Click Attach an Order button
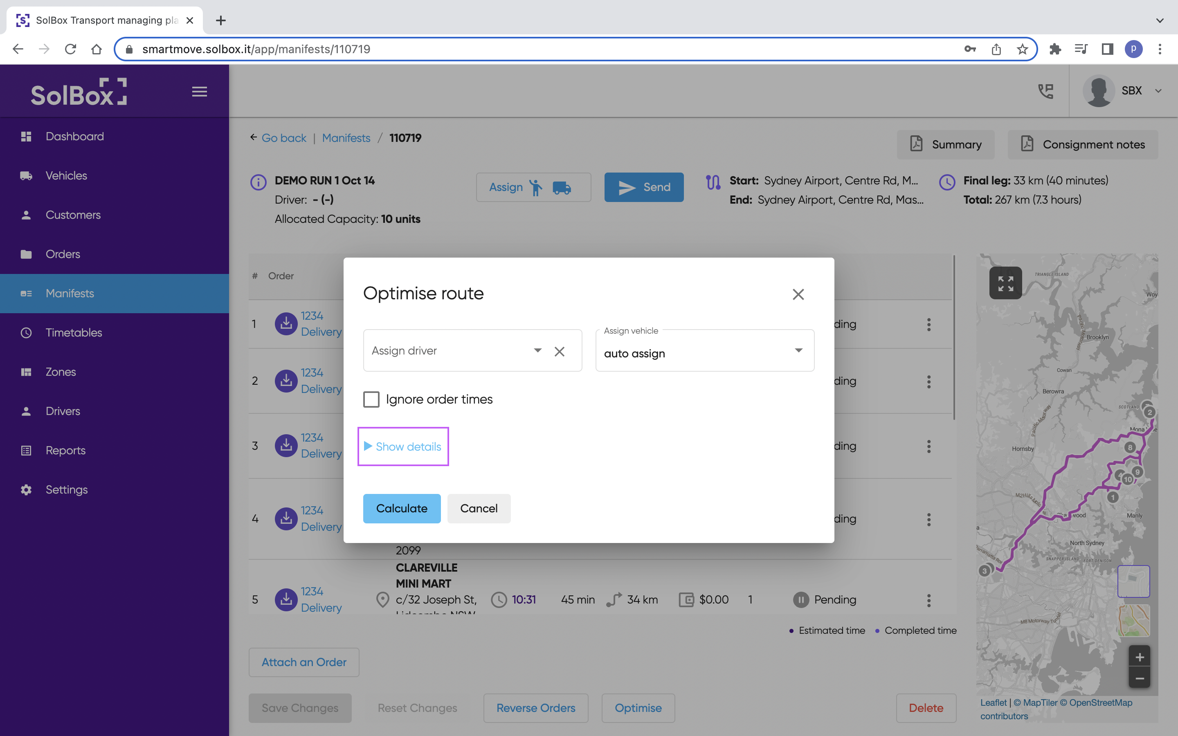Viewport: 1178px width, 736px height. [304, 662]
